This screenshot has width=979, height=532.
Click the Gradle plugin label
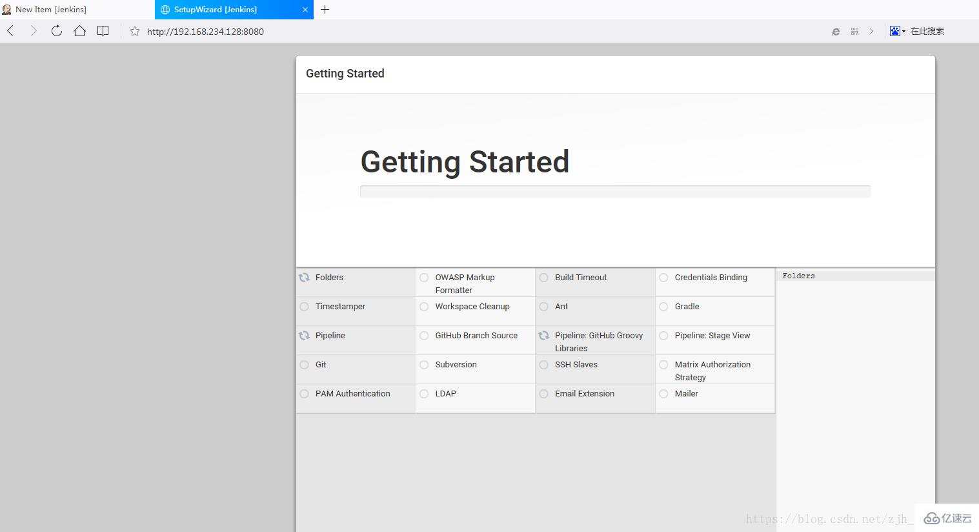click(687, 307)
